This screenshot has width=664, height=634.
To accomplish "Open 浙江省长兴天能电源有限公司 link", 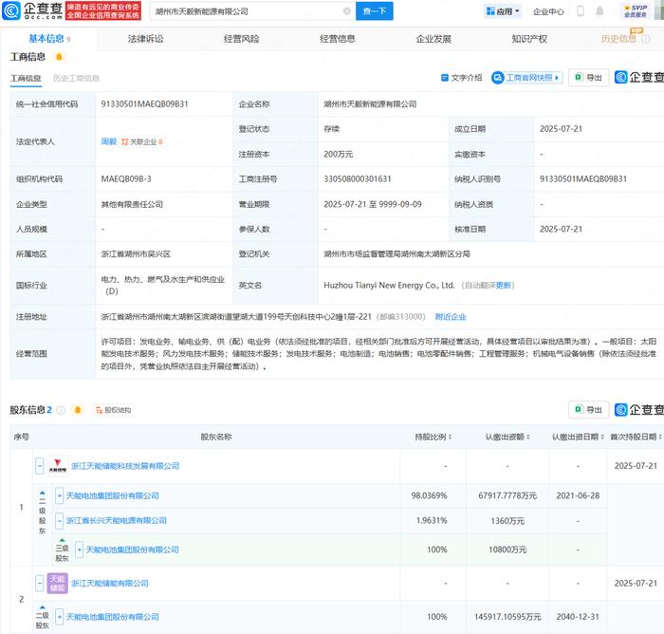I will [x=117, y=520].
